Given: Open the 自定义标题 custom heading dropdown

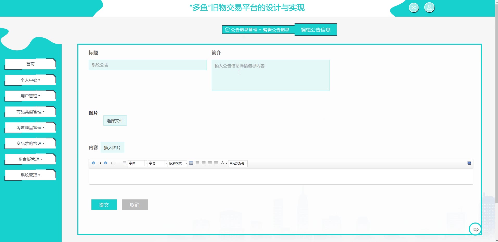Looking at the screenshot, I should click(x=238, y=163).
